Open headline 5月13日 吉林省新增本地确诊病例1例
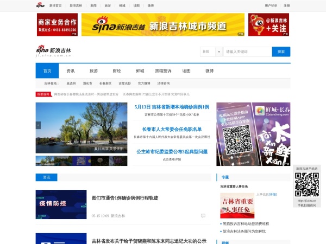Image resolution: width=326 pixels, height=244 pixels. point(172,107)
